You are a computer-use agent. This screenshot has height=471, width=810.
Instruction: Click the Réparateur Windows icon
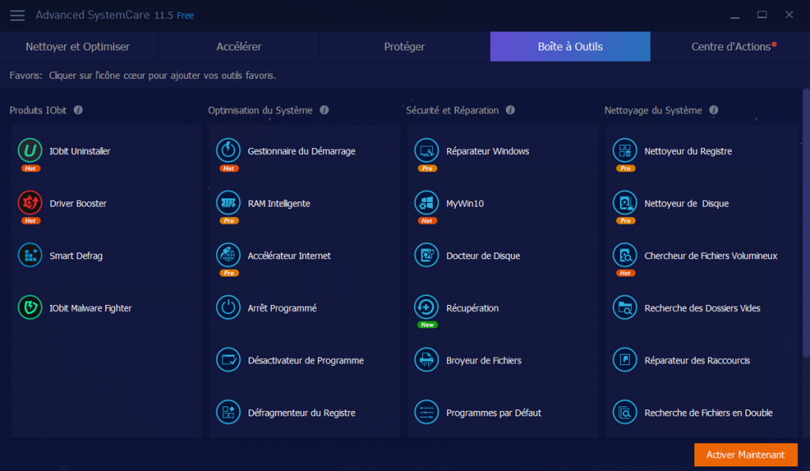[x=426, y=151]
